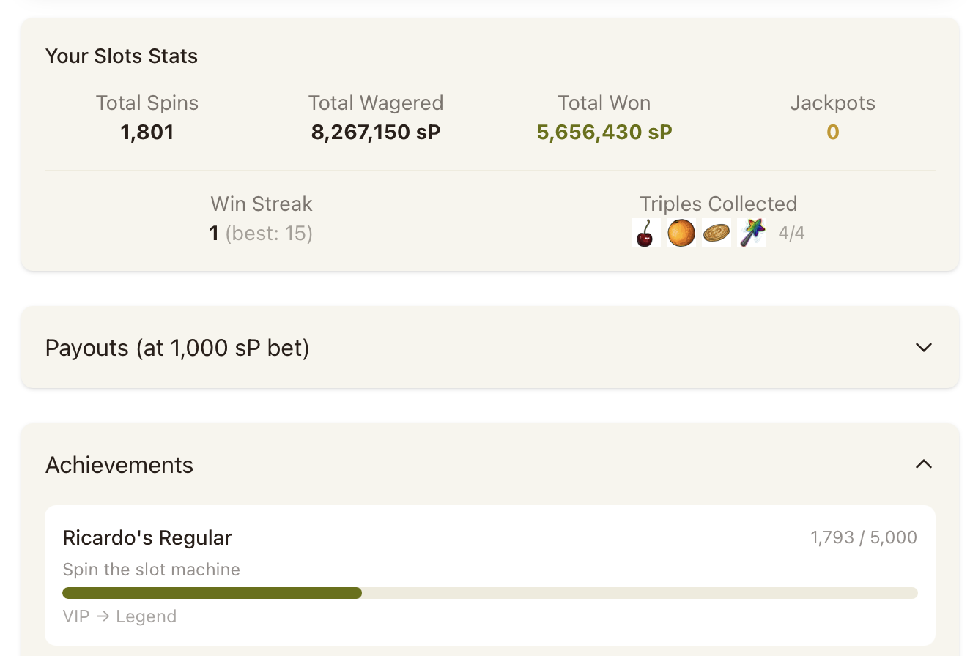This screenshot has width=970, height=656.
Task: Click the VIP → Legend tier label
Action: point(119,616)
